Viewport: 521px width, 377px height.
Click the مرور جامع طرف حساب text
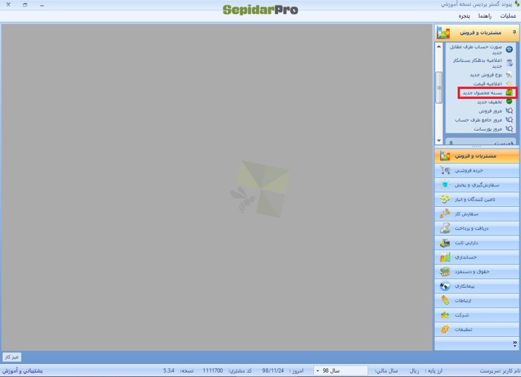[x=478, y=119]
